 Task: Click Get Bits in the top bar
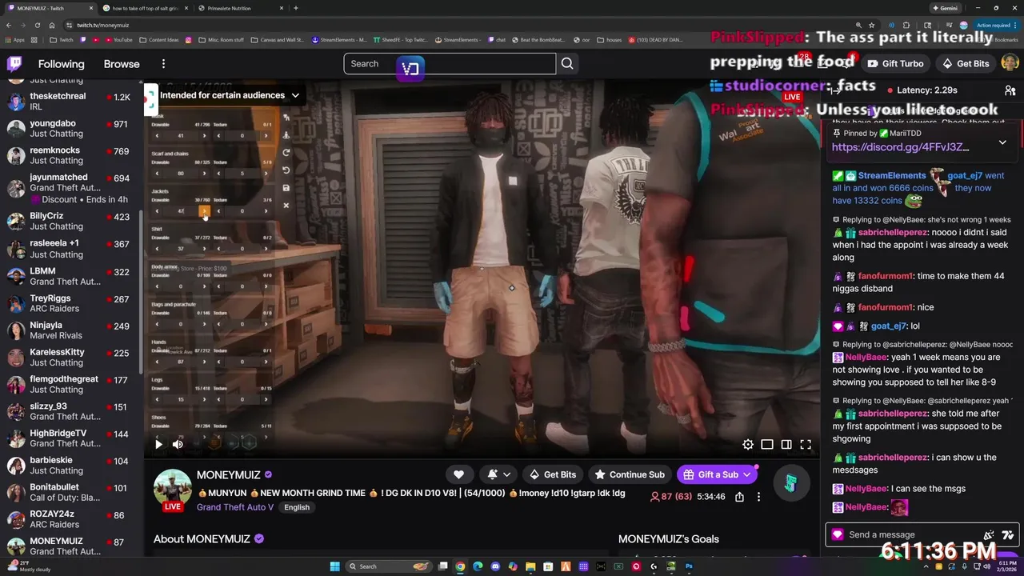click(x=966, y=64)
